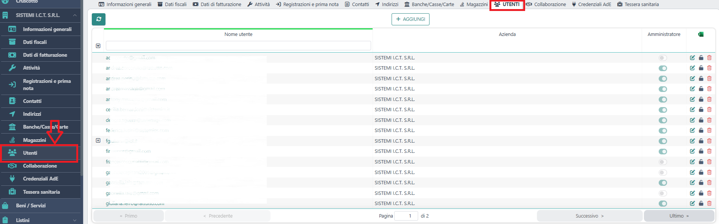Click the Precedente pagination button
This screenshot has height=224, width=719.
point(218,216)
